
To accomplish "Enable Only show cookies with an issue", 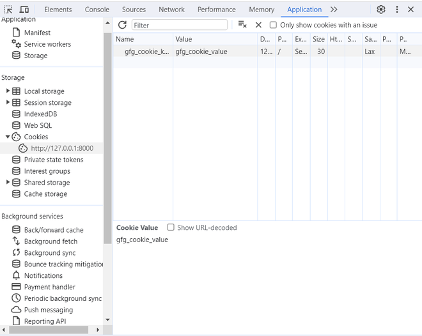I will [273, 25].
